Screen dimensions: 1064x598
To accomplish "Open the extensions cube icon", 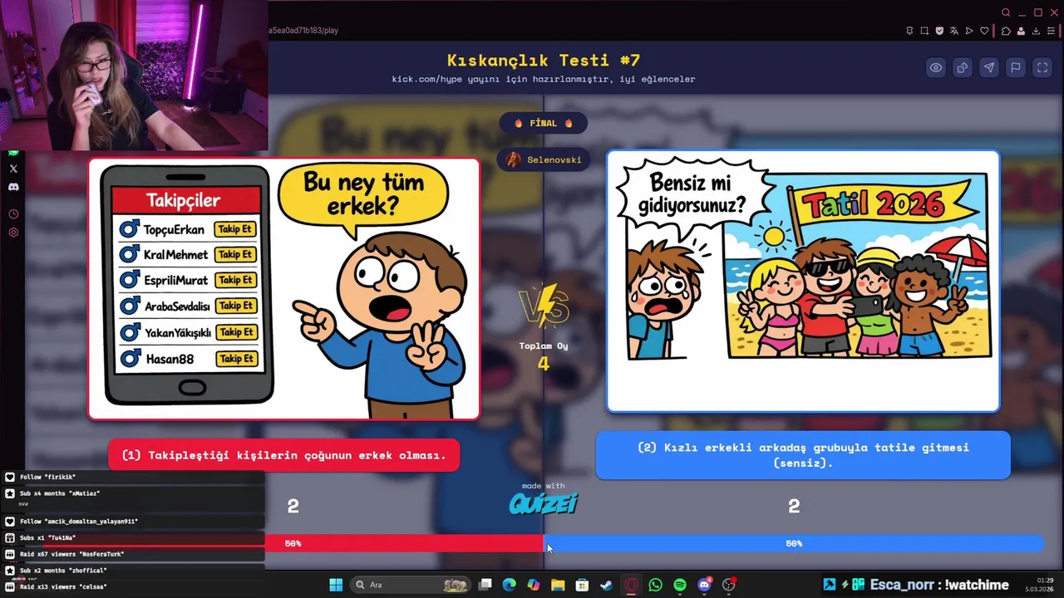I will pyautogui.click(x=1006, y=31).
